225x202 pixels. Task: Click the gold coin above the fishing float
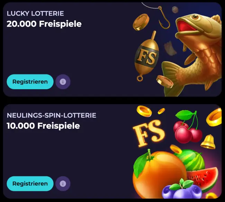(141, 22)
